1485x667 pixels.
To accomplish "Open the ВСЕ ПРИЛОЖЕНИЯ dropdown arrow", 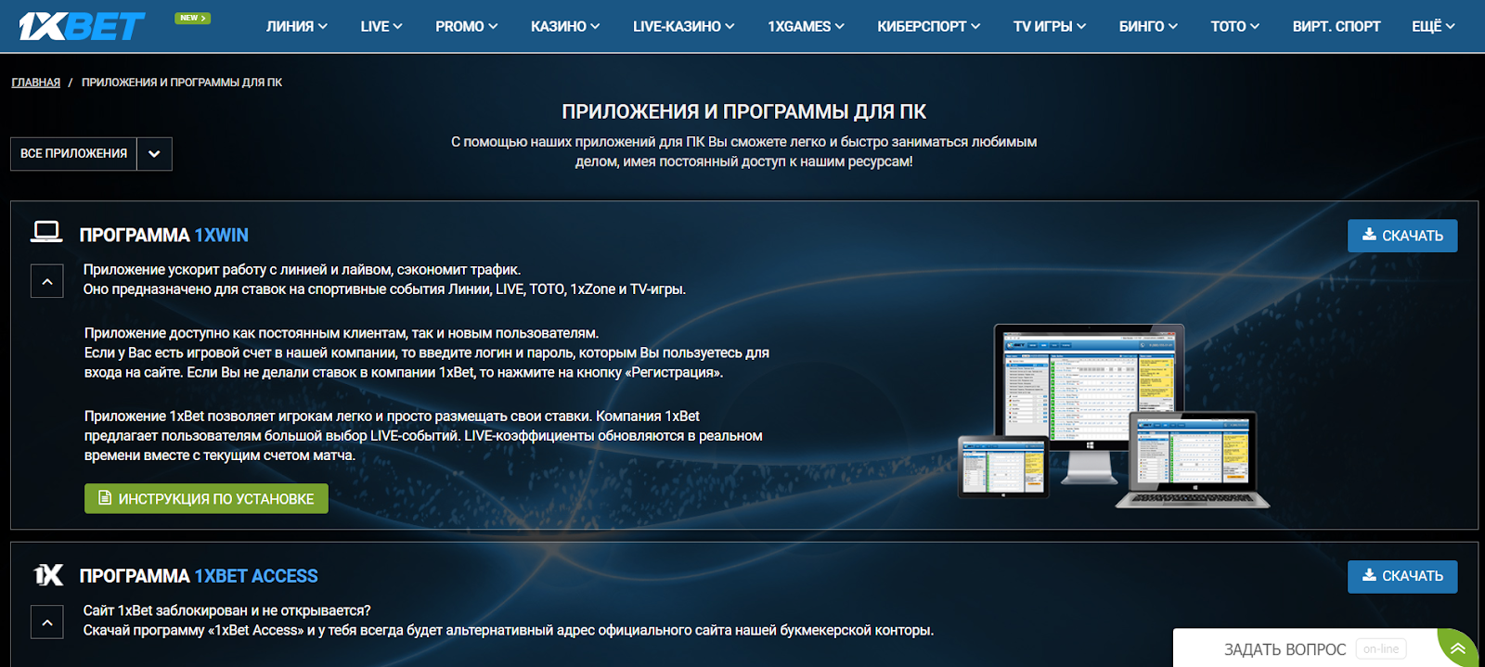I will [x=154, y=154].
